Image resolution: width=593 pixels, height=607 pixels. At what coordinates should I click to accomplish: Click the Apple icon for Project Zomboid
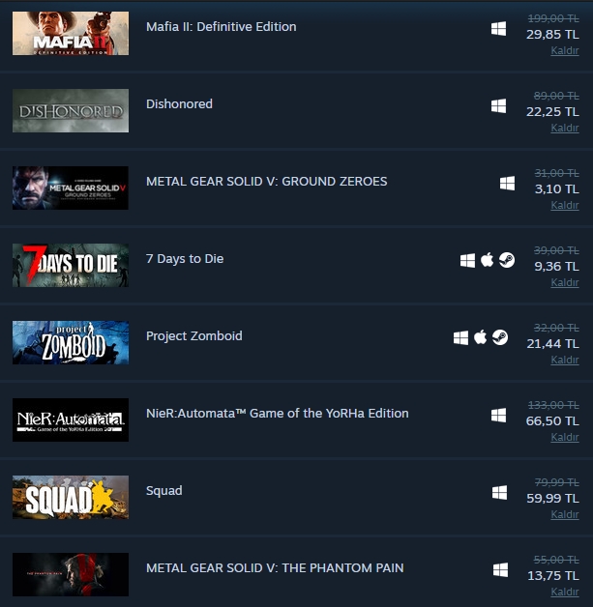(480, 337)
